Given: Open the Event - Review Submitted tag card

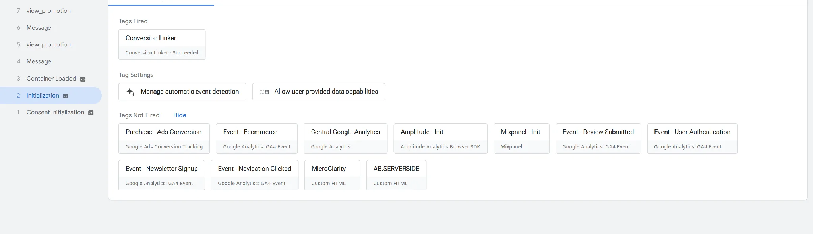Looking at the screenshot, I should coord(598,138).
